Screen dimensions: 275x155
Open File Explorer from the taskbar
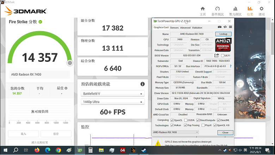[101, 150]
